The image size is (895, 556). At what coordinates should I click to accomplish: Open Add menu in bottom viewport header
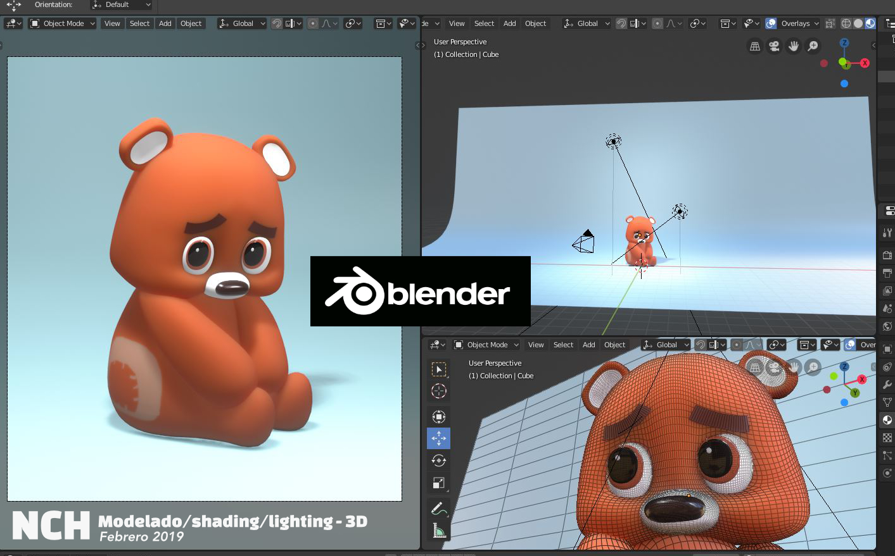[588, 345]
